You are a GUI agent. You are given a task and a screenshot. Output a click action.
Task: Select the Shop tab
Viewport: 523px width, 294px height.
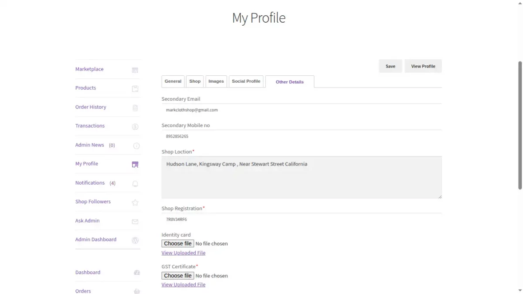point(195,81)
